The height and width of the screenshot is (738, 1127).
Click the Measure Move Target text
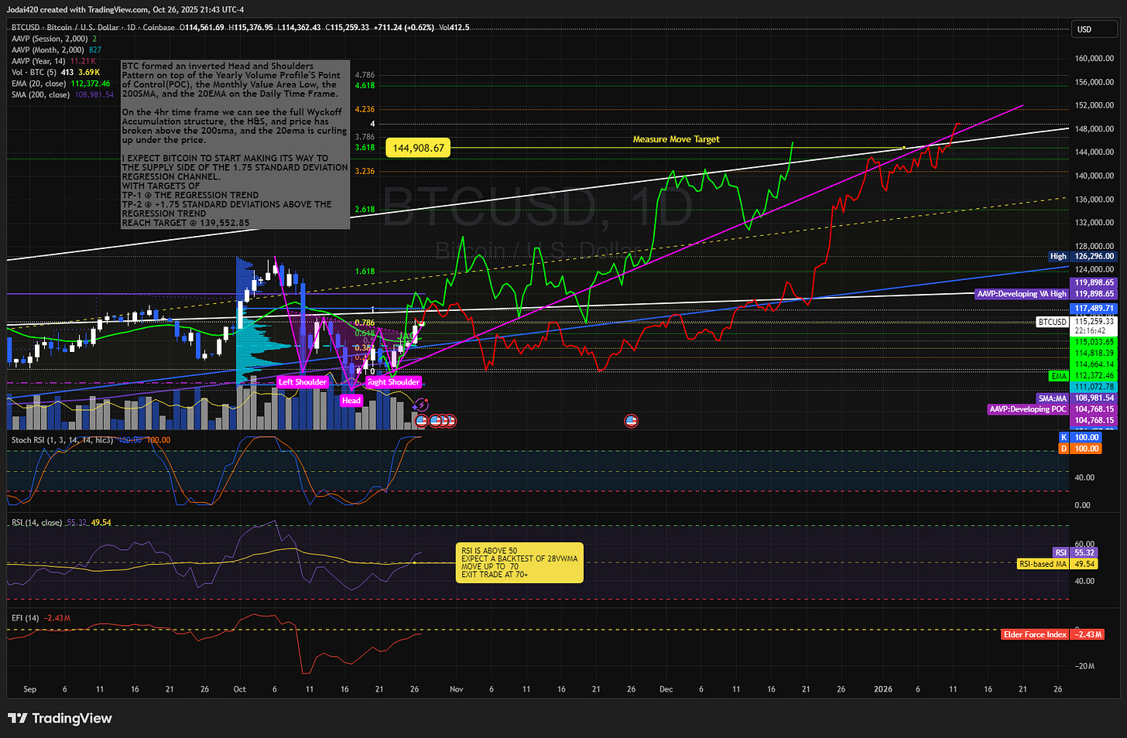(676, 139)
